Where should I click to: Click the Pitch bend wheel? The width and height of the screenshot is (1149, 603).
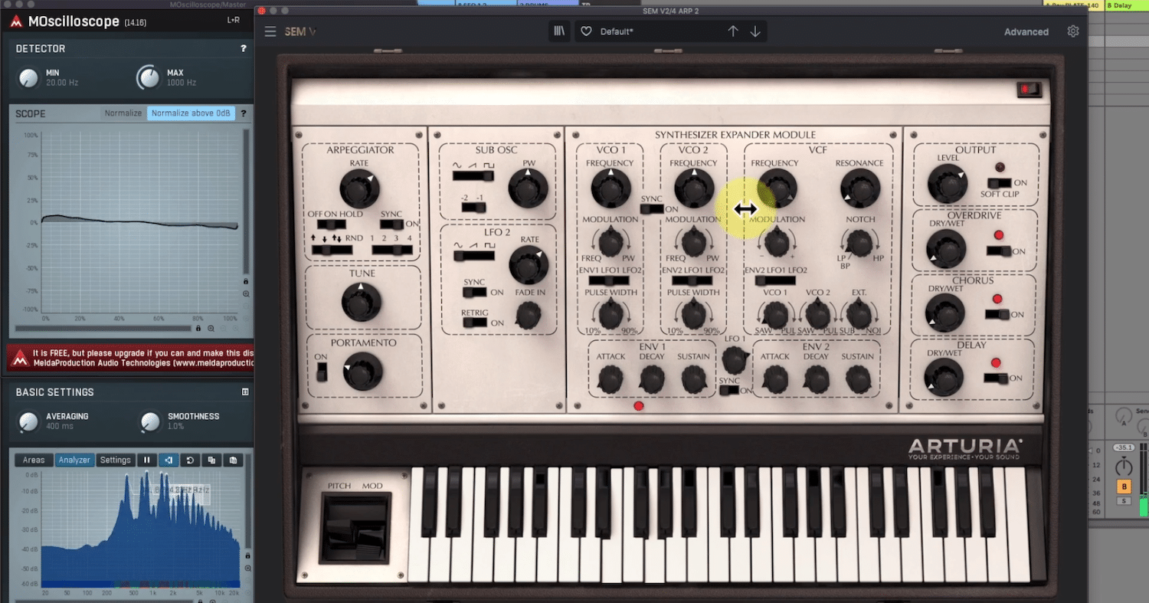pos(343,528)
